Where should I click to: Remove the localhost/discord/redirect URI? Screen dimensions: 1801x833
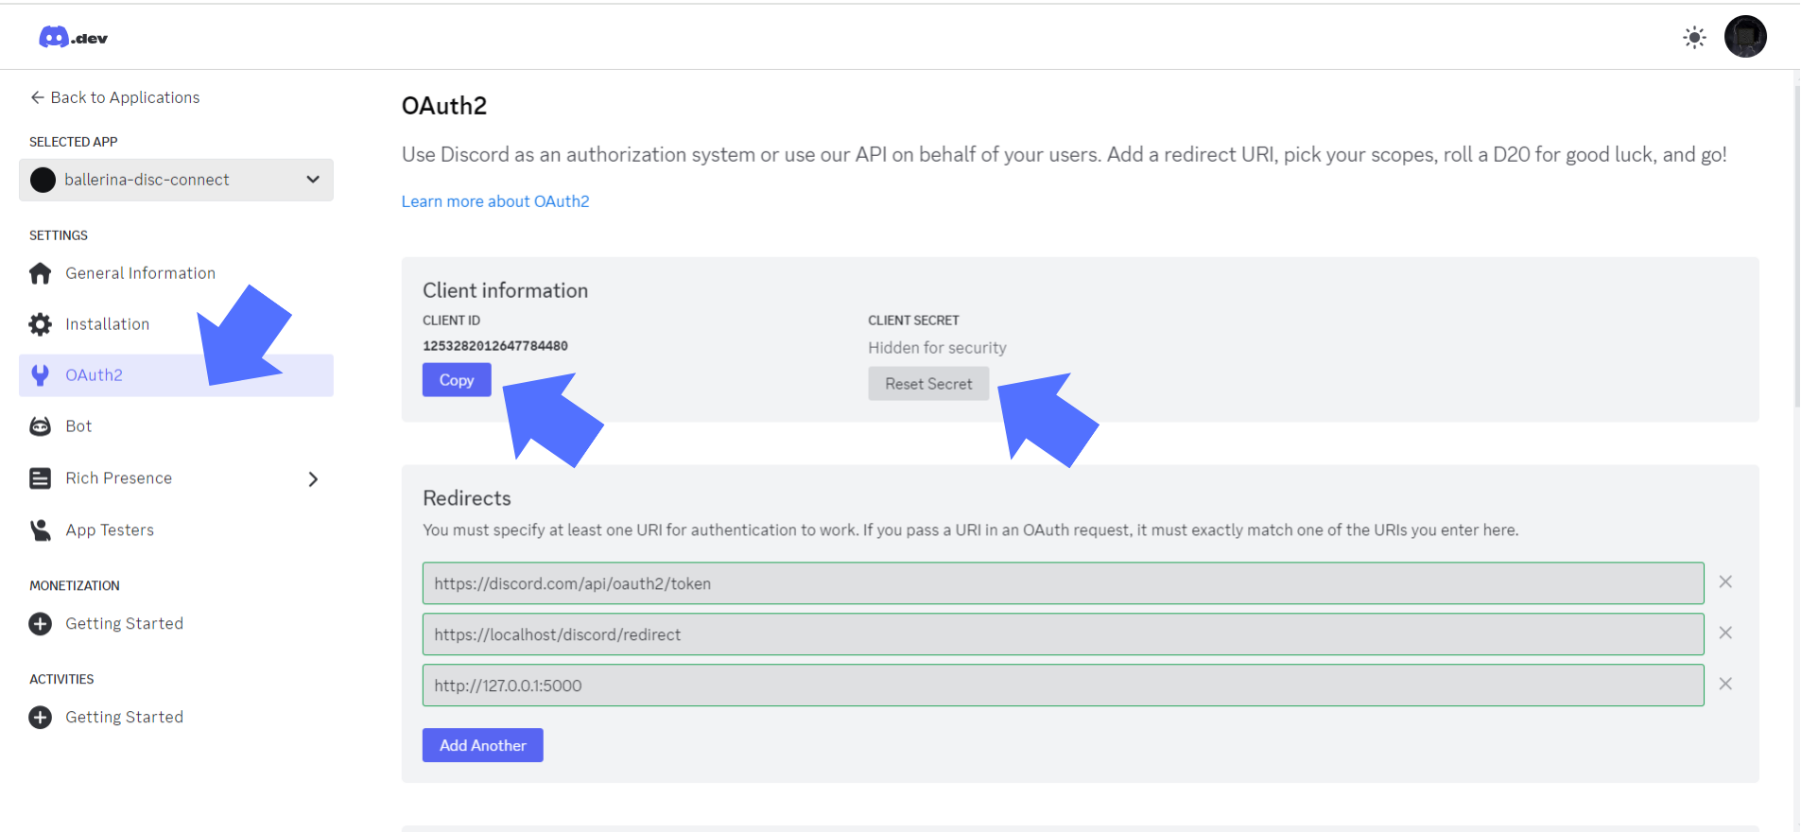pos(1725,633)
